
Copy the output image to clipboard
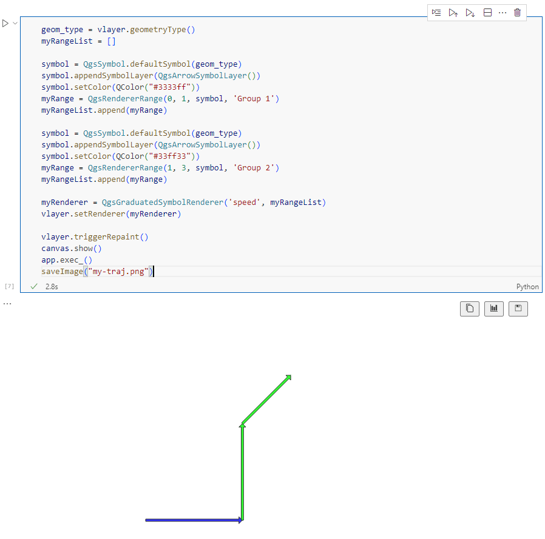[x=469, y=309]
